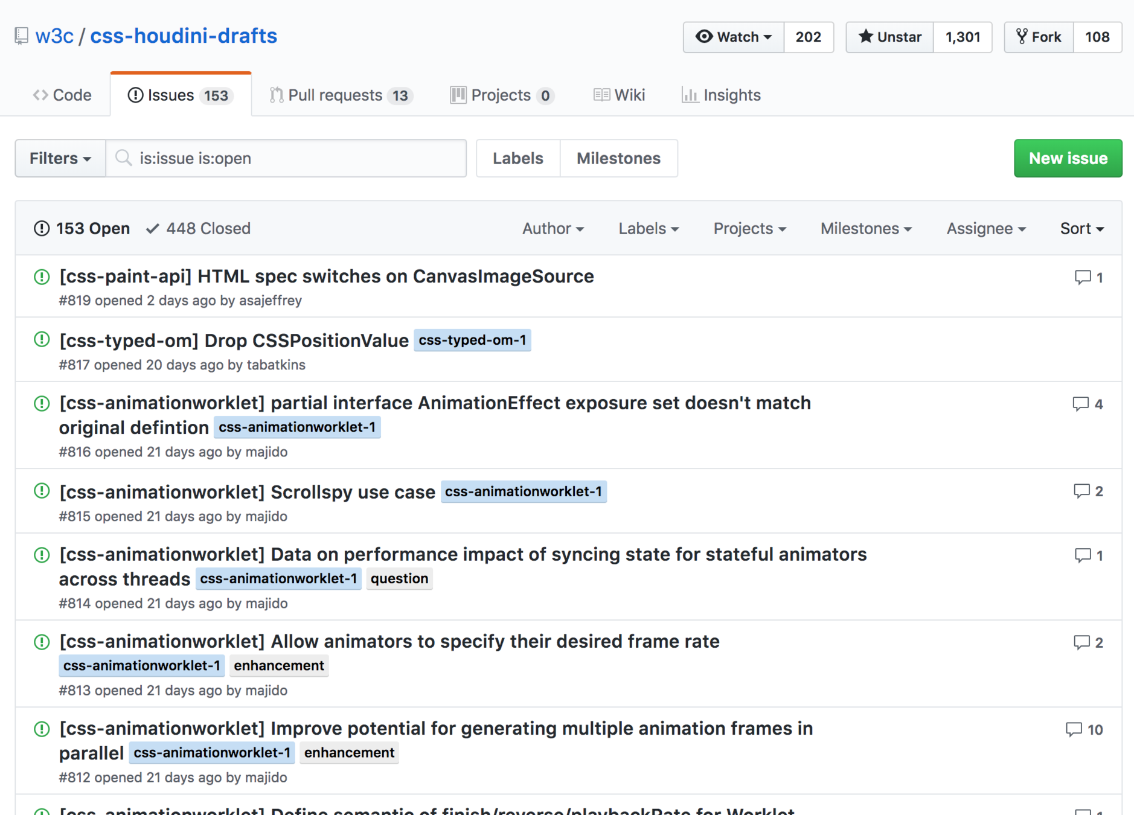Expand the Labels filter dropdown in the list header
Viewport: 1134px width, 815px height.
coord(649,228)
